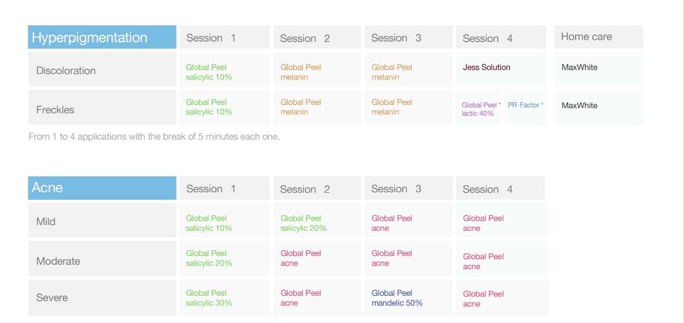Select Session 4 header in Acne table

click(x=500, y=189)
